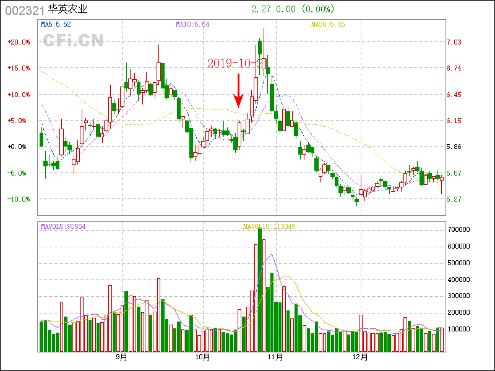The image size is (495, 371).
Task: Click the stock name 华英农业
Action: pyautogui.click(x=67, y=9)
